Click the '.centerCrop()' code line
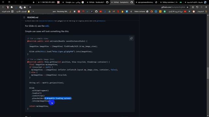 pos(38,96)
